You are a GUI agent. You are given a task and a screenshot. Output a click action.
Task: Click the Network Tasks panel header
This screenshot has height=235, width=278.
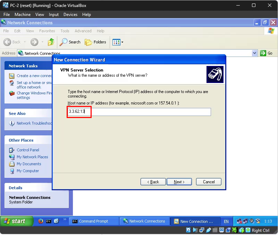[x=28, y=66]
